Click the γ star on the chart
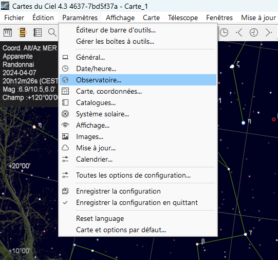This screenshot has width=278, height=260. tap(246, 234)
